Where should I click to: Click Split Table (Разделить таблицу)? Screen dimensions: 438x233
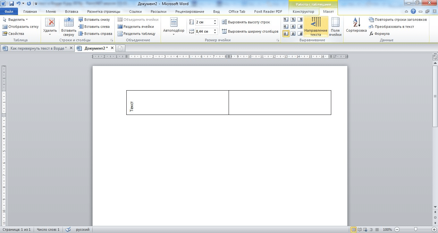[136, 34]
